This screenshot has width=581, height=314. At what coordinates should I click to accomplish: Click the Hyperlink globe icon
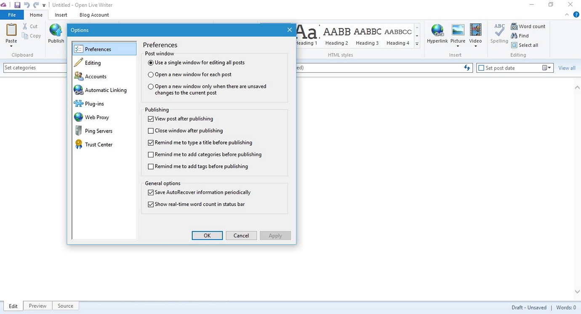pos(437,30)
